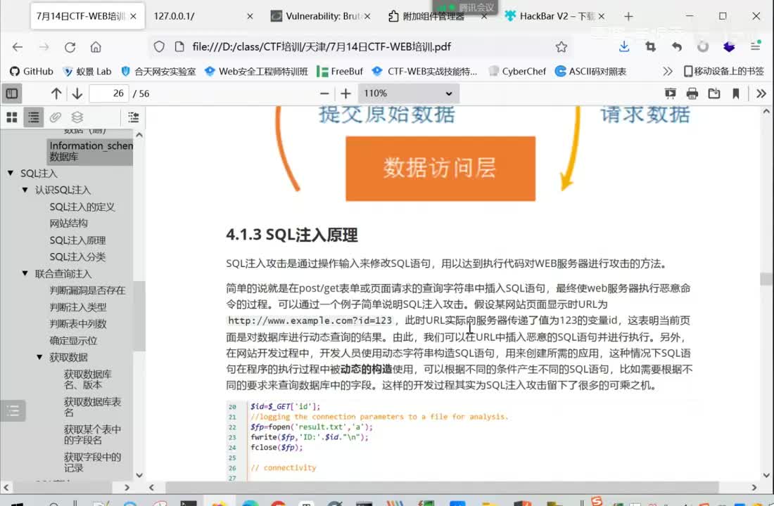Open outline item 网站结构
Screen dimensions: 774x506
[x=69, y=223]
